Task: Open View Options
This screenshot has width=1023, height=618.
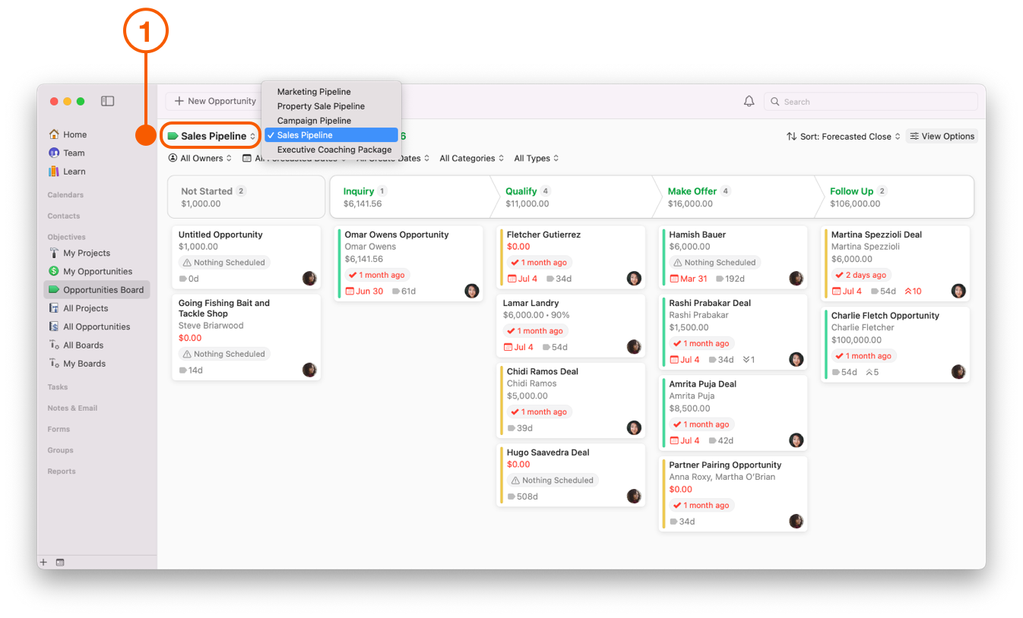Action: click(942, 137)
